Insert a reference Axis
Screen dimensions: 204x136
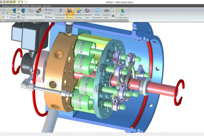point(48,13)
